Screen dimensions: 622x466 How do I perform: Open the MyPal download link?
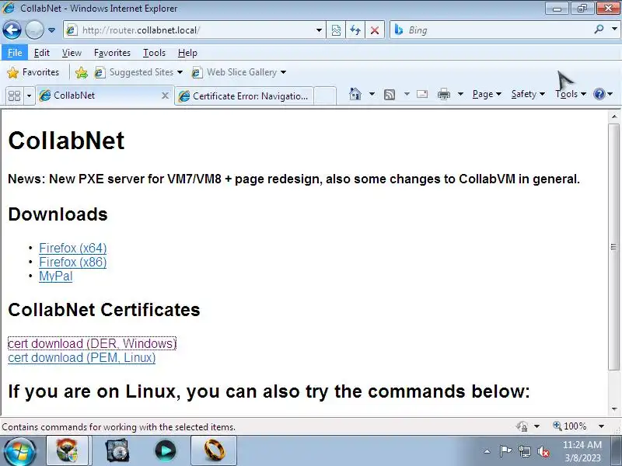coord(55,276)
